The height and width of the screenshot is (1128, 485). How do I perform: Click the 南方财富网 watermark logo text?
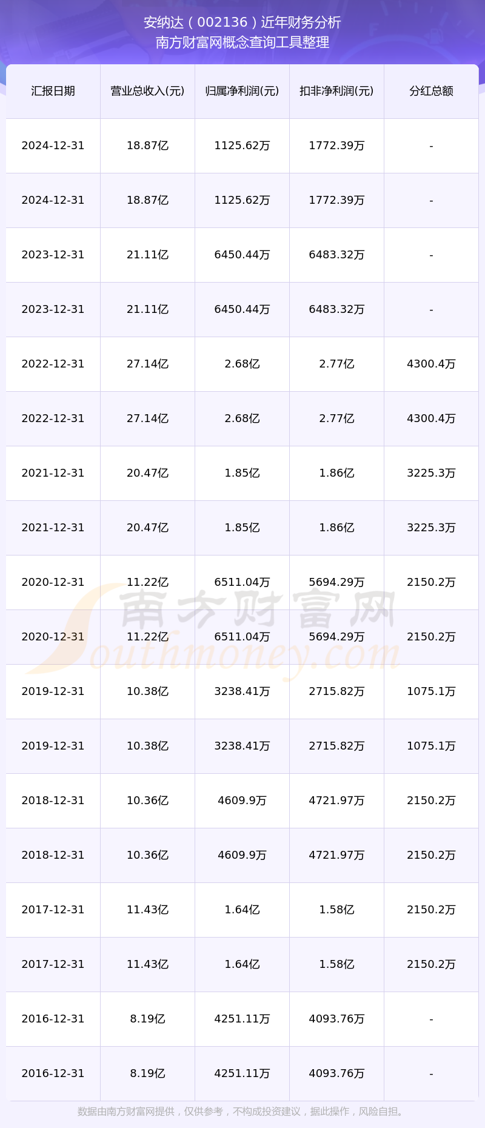258,608
